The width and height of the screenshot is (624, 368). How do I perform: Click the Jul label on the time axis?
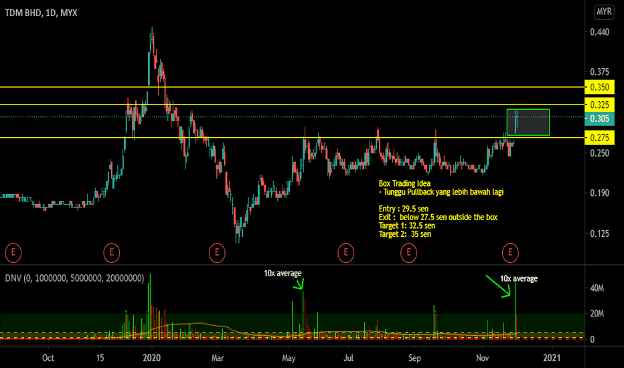click(348, 358)
